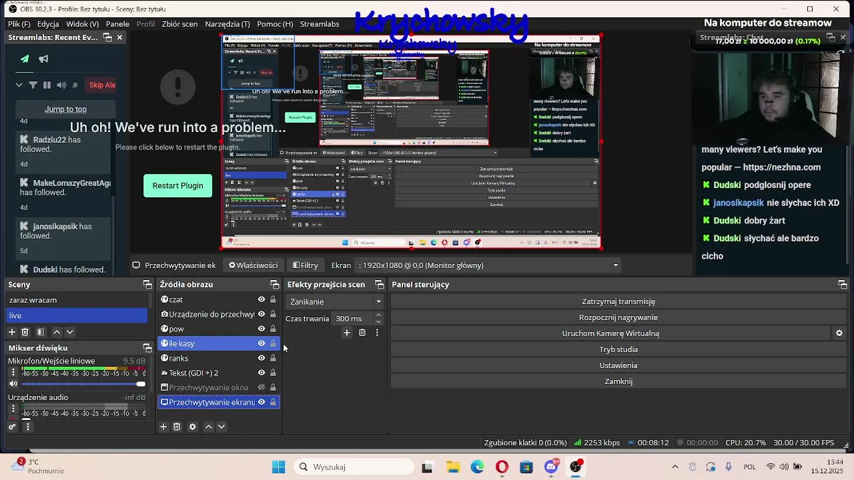This screenshot has height=480, width=854.
Task: Open the Ekran monitor selection dropdown
Action: [x=488, y=265]
